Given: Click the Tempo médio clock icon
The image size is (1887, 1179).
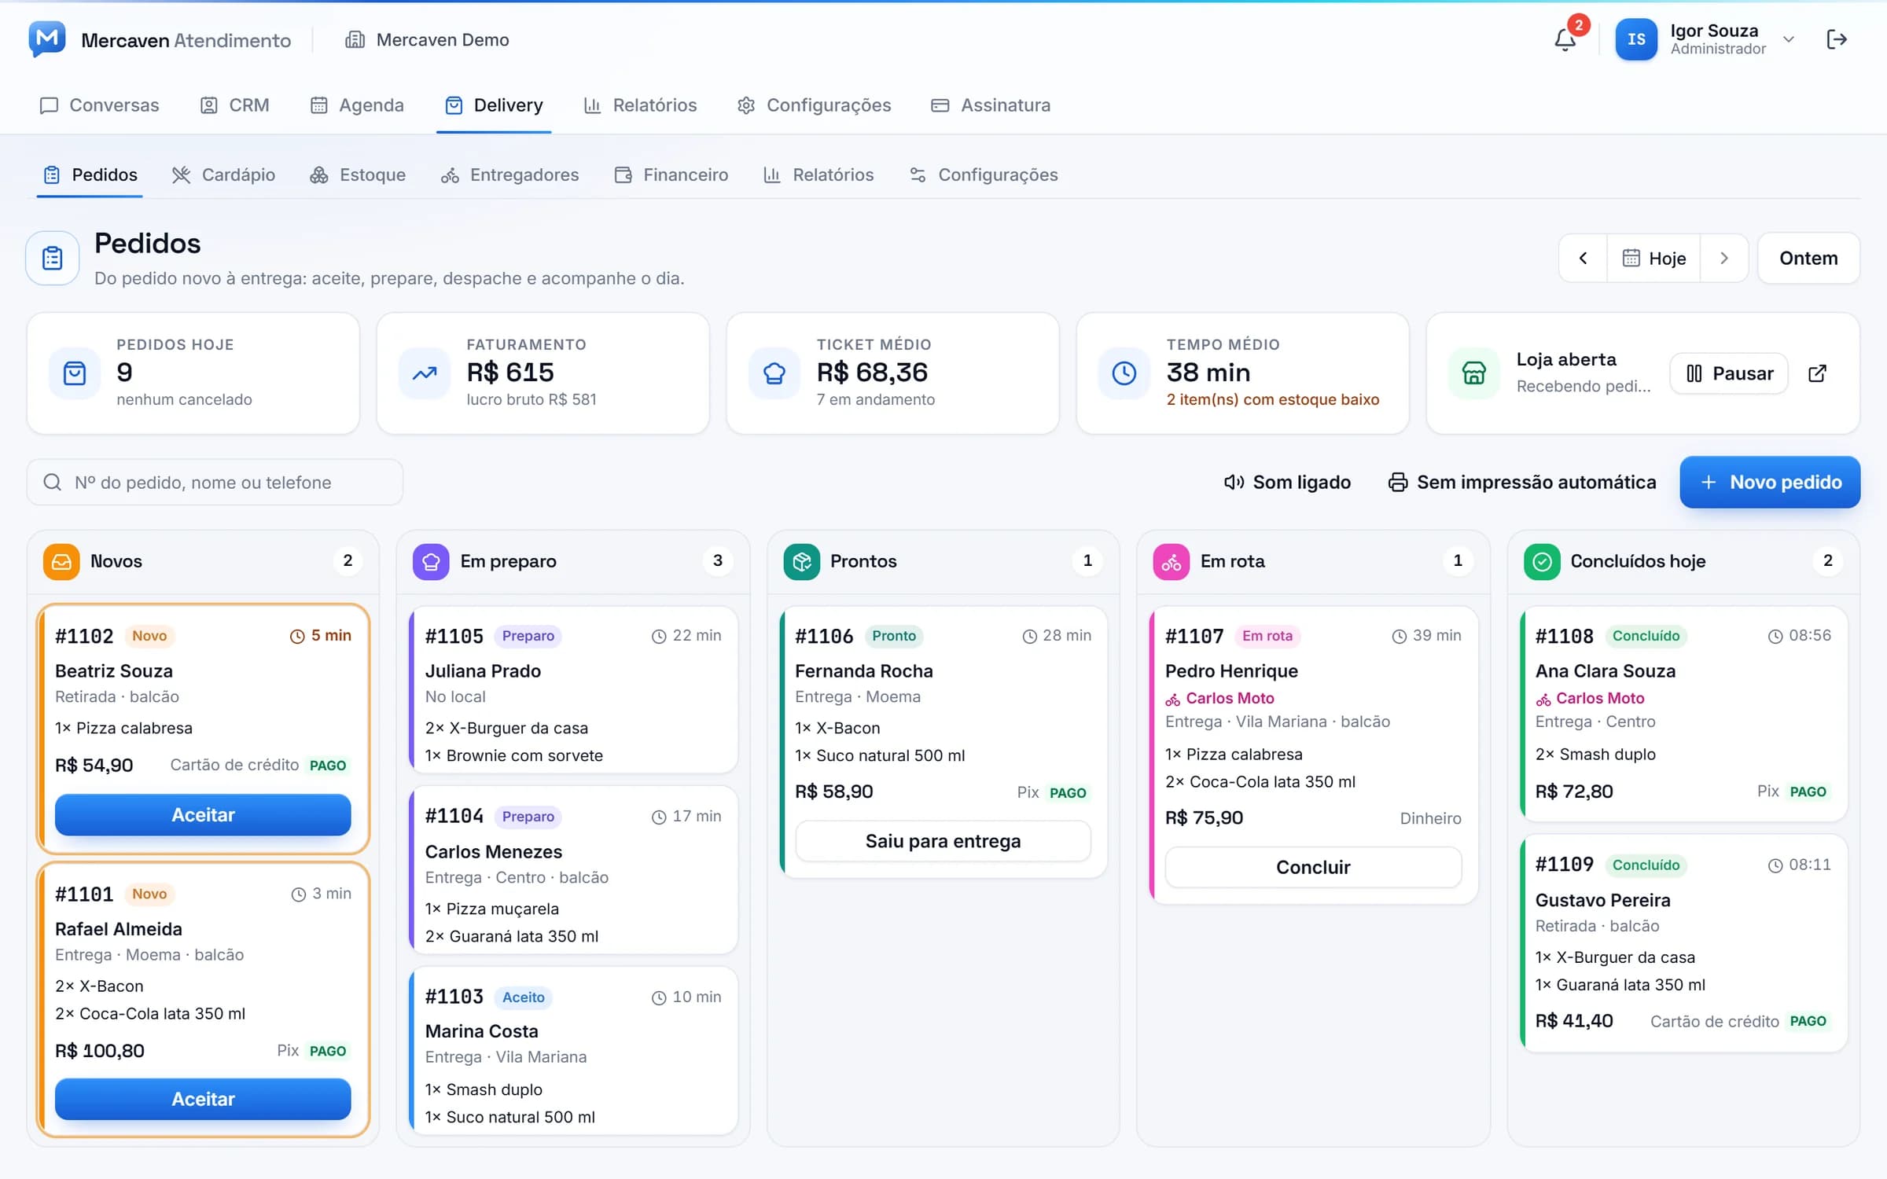Looking at the screenshot, I should click(1124, 373).
